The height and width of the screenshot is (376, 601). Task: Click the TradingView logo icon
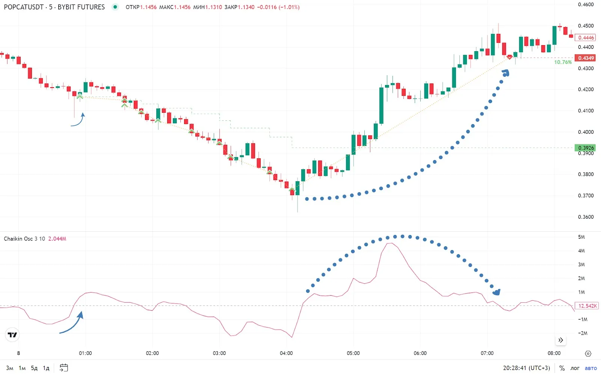[x=12, y=335]
